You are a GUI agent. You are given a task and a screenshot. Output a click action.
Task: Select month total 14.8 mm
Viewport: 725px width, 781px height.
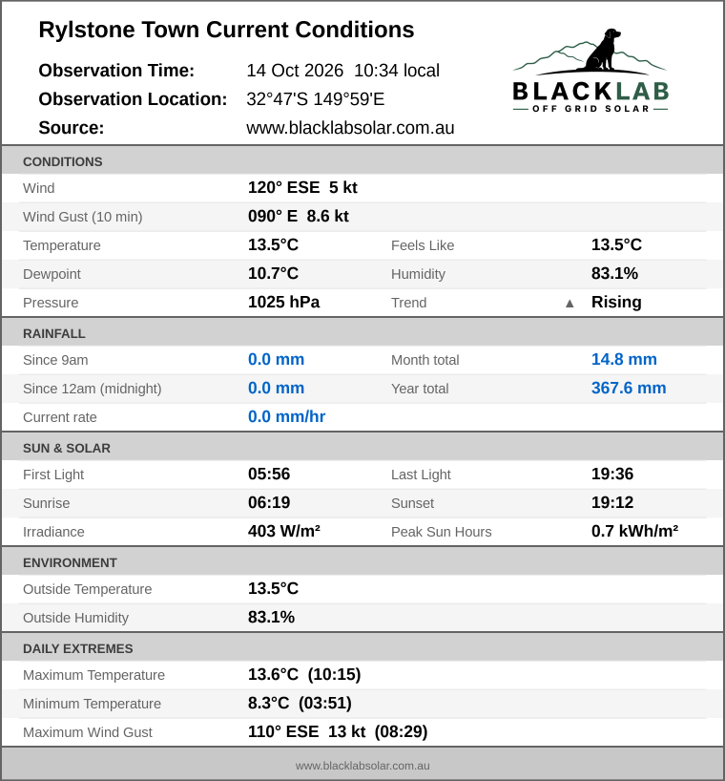pyautogui.click(x=624, y=360)
